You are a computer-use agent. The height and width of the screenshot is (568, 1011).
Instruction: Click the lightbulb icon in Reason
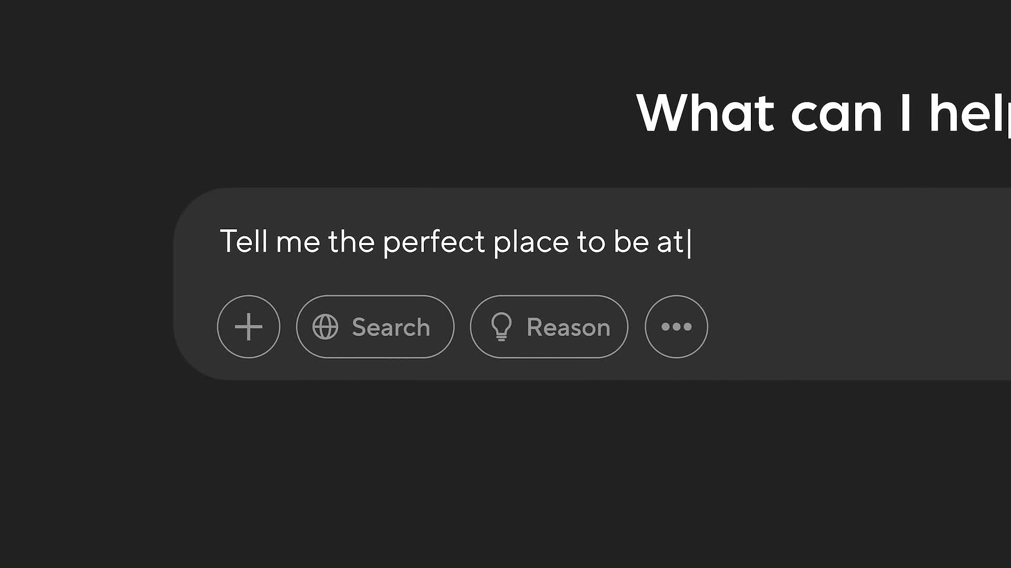(501, 327)
